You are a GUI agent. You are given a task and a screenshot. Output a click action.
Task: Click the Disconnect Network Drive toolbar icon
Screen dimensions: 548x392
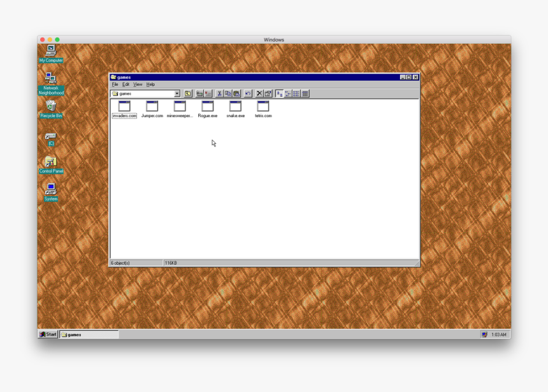click(x=208, y=94)
